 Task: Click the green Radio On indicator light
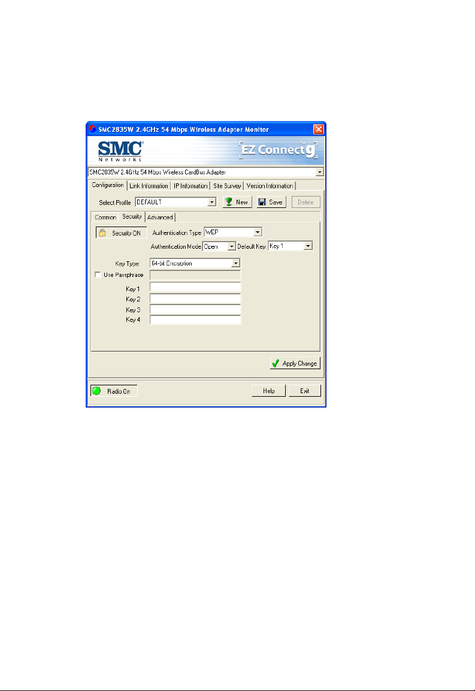pyautogui.click(x=96, y=391)
